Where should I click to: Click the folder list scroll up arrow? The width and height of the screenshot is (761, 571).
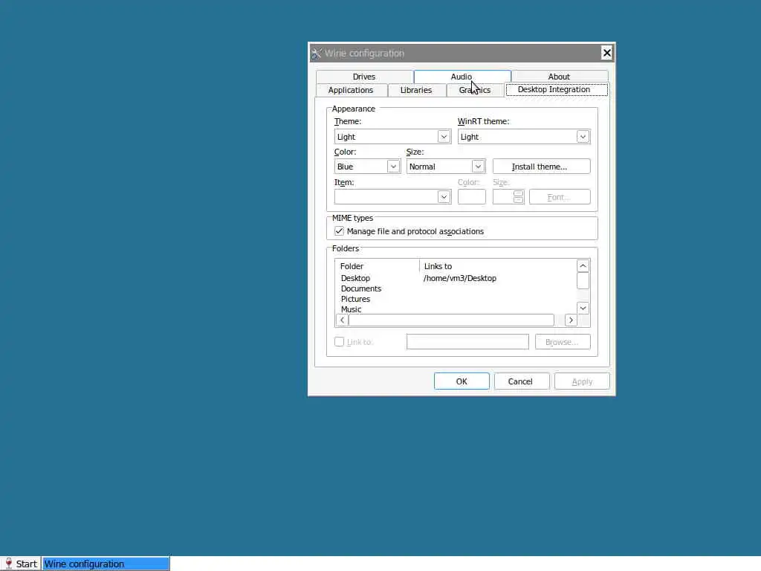click(x=583, y=266)
